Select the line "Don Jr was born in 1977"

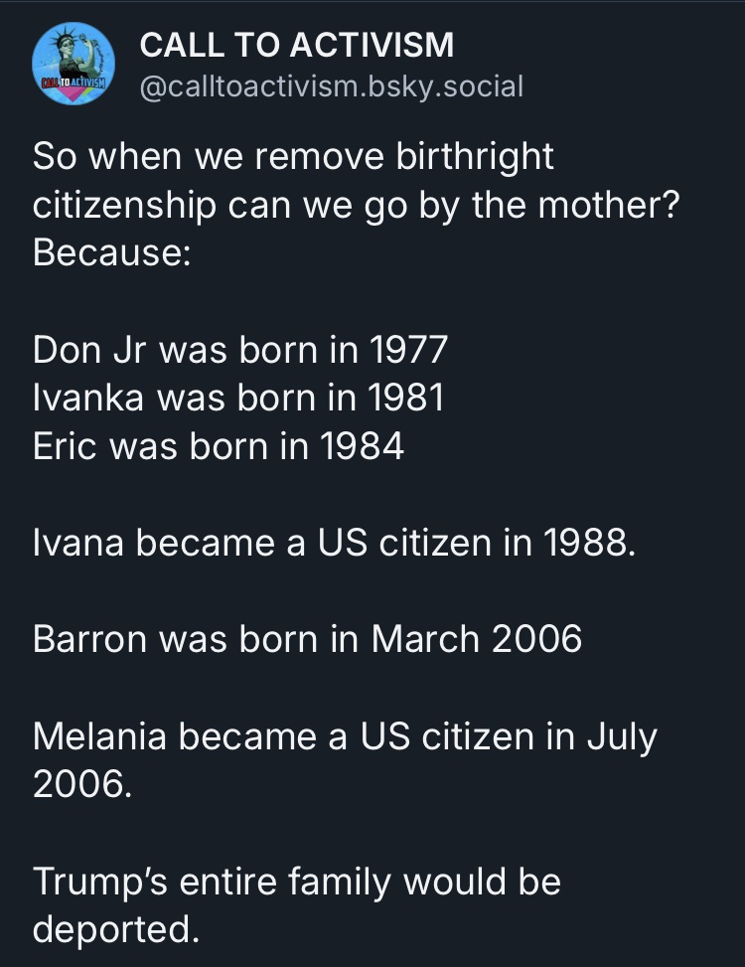coord(240,350)
